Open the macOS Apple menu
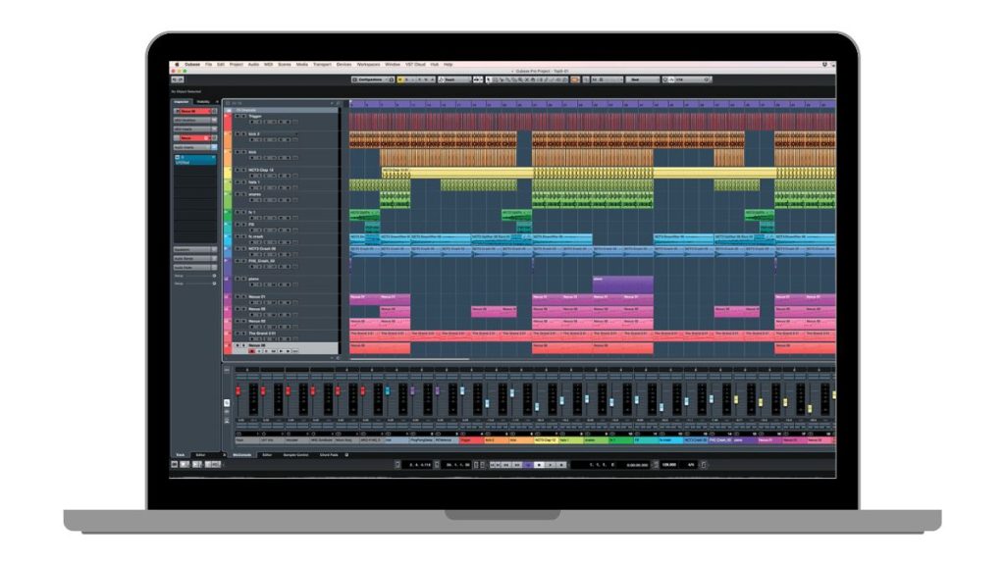1005x565 pixels. (x=177, y=64)
